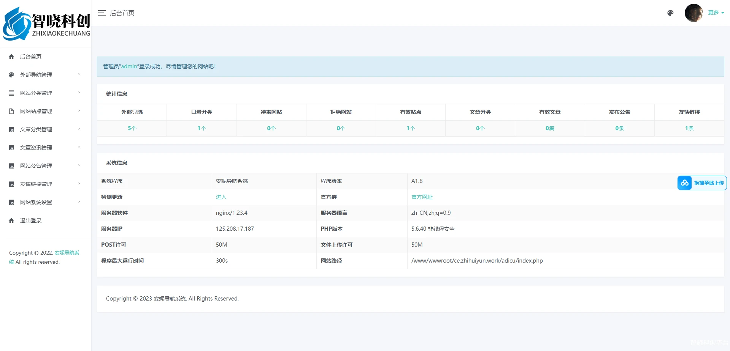Click the 进入 link for 检测更新
Viewport: 730px width, 351px height.
tap(221, 197)
